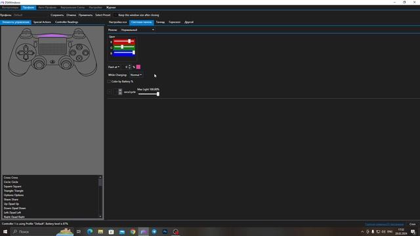Viewport: 420px width, 236px height.
Task: Click the secs/cycle spinner arrows
Action: click(x=120, y=92)
